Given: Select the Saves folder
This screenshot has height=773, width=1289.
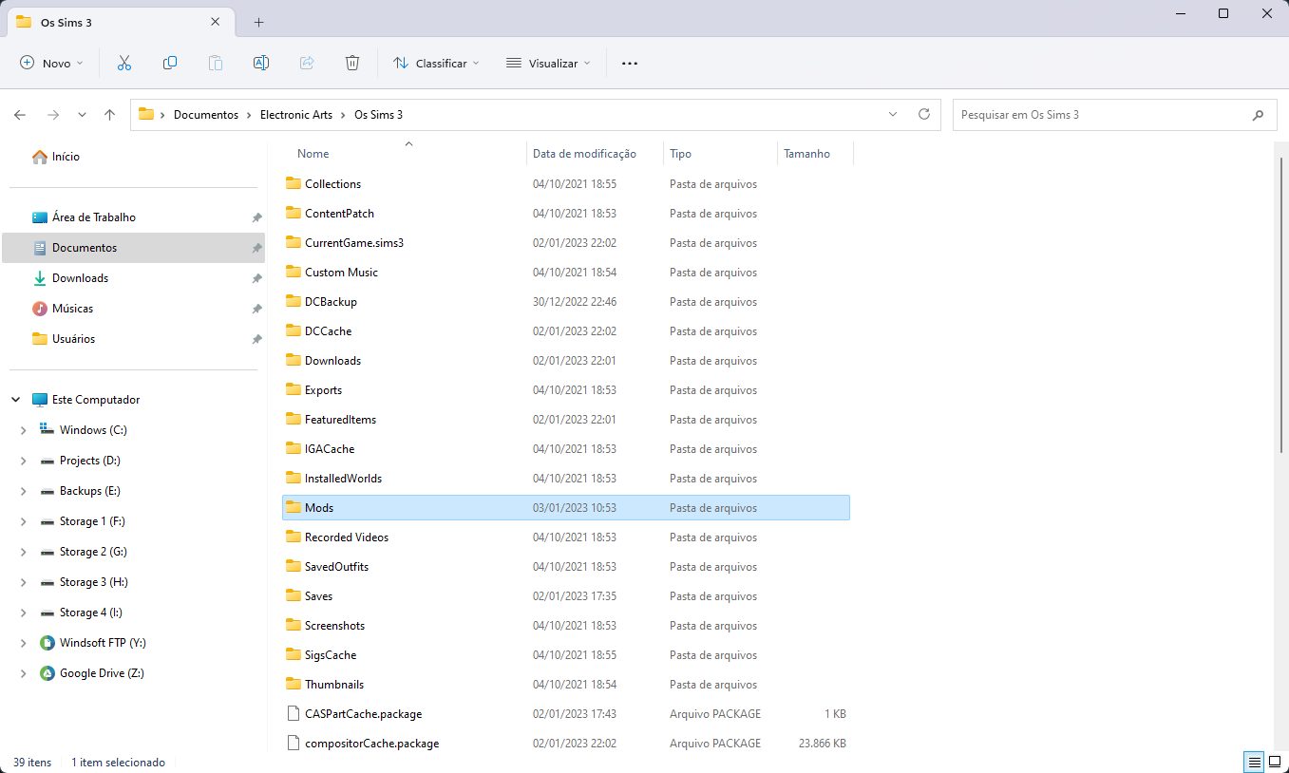Looking at the screenshot, I should [x=566, y=596].
